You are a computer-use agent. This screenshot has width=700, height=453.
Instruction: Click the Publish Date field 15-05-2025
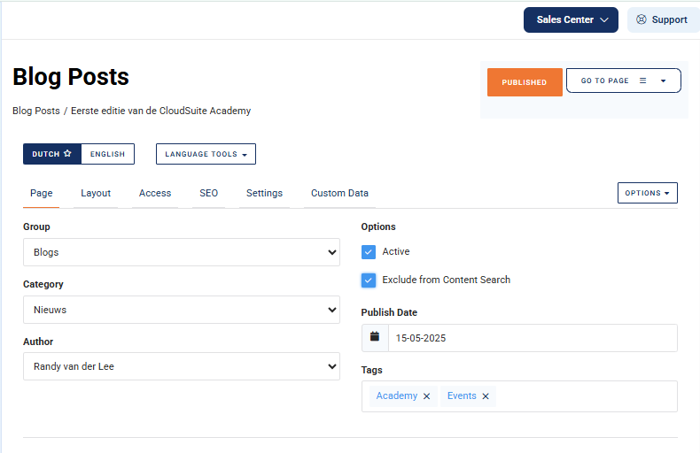533,338
